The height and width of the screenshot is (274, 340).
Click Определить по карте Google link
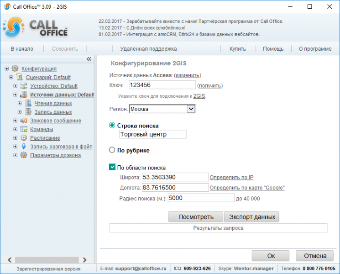click(x=247, y=188)
